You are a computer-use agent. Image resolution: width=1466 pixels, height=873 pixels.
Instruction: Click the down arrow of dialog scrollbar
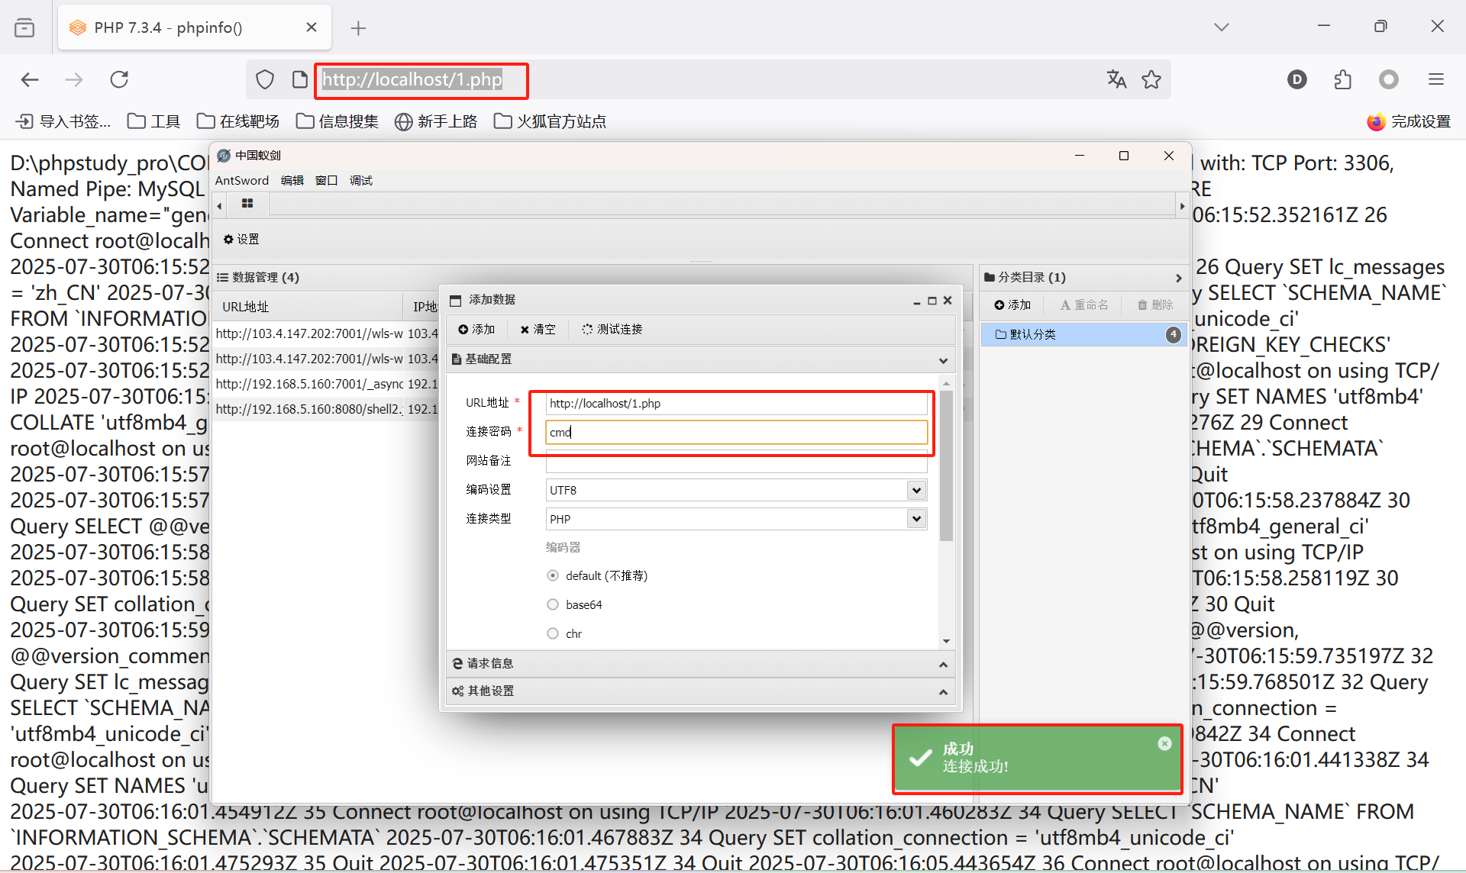tap(946, 641)
